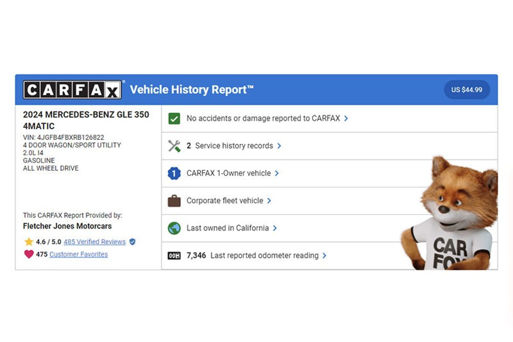Click the pink heart favorites icon
The image size is (513, 342).
pos(29,254)
